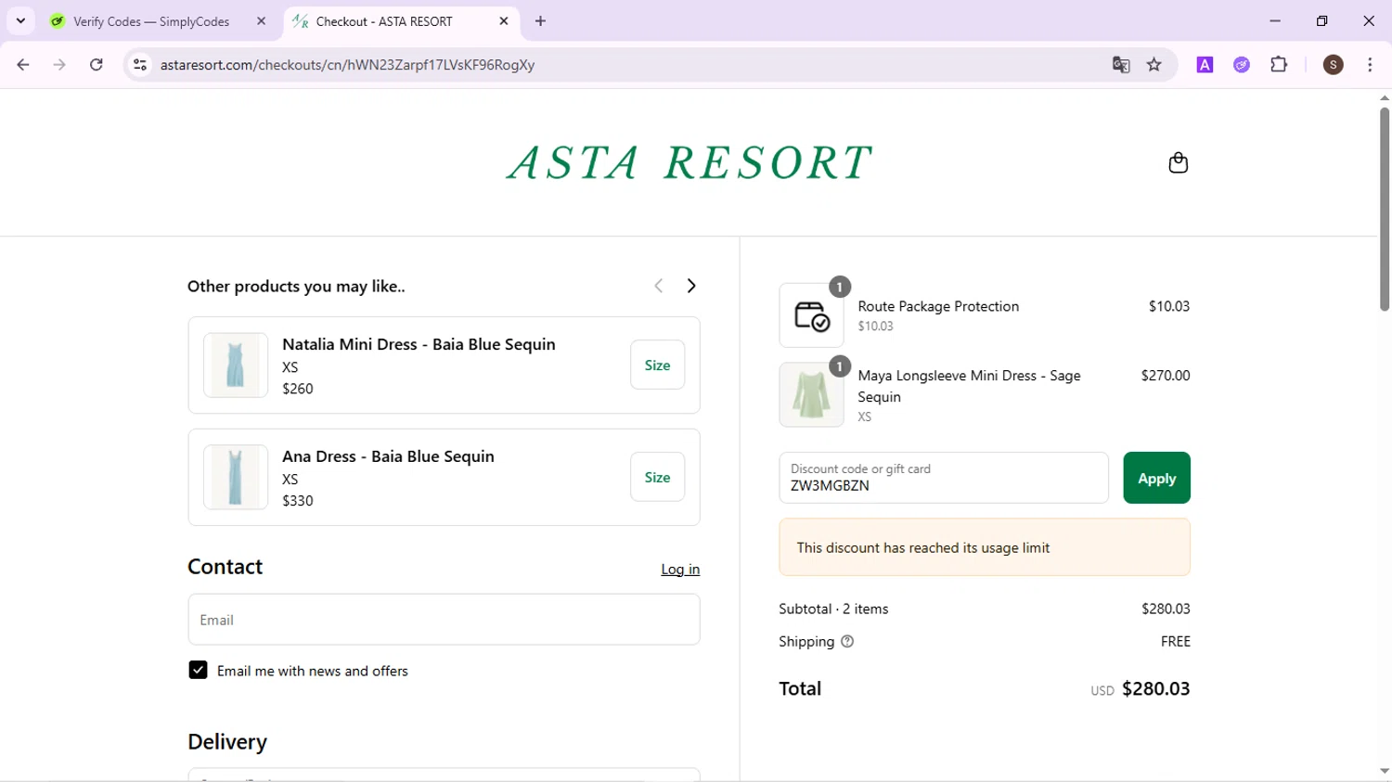The image size is (1392, 782).
Task: Open the purple A extension icon
Action: [1205, 65]
